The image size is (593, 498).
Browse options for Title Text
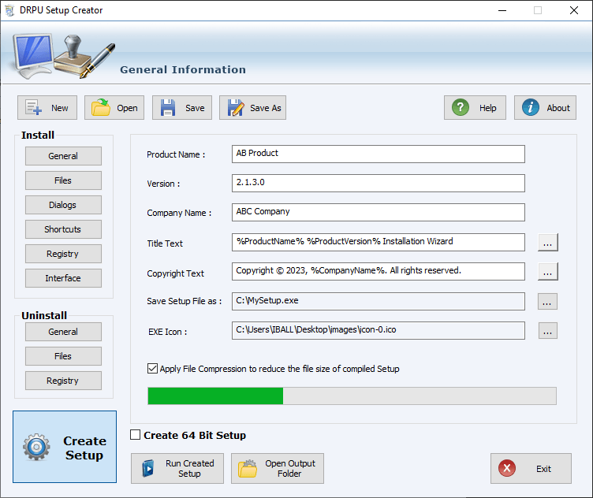click(x=547, y=242)
